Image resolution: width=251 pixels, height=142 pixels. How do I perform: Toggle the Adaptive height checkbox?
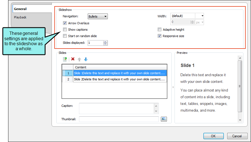tap(159, 30)
